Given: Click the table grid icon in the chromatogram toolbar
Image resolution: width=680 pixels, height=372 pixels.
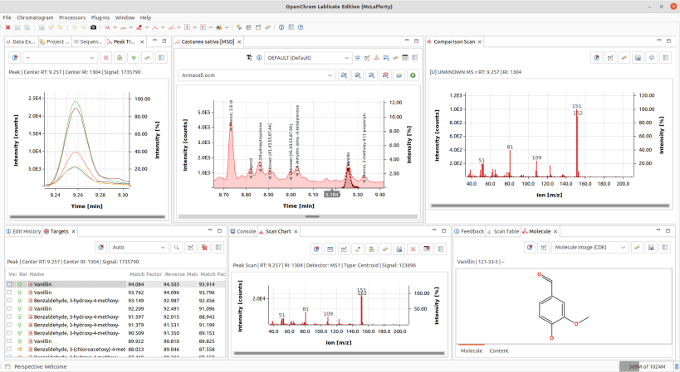Looking at the screenshot, I should 405,57.
